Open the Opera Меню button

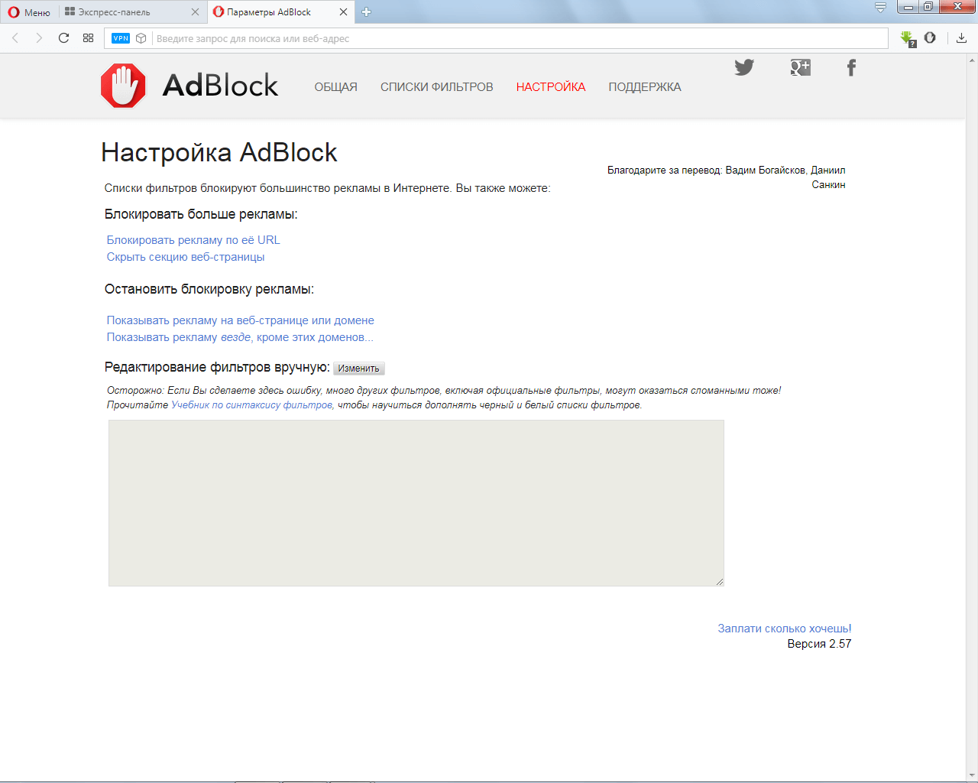click(x=29, y=12)
